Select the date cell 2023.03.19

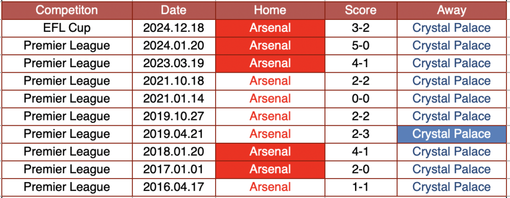(174, 63)
